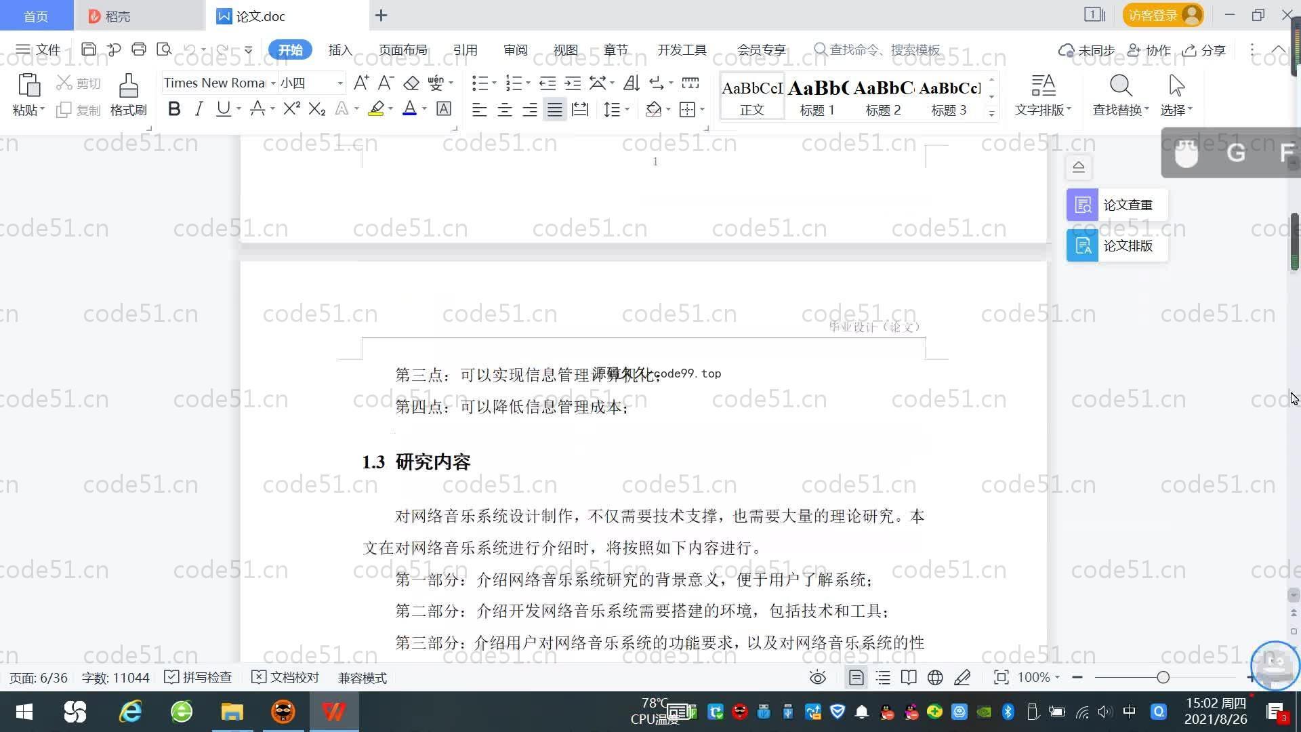Expand bullet list options arrow
Image resolution: width=1301 pixels, height=732 pixels.
click(495, 83)
